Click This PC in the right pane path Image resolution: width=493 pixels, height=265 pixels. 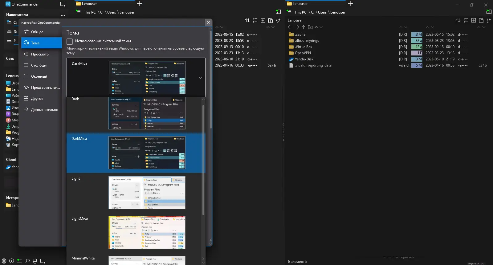(300, 12)
